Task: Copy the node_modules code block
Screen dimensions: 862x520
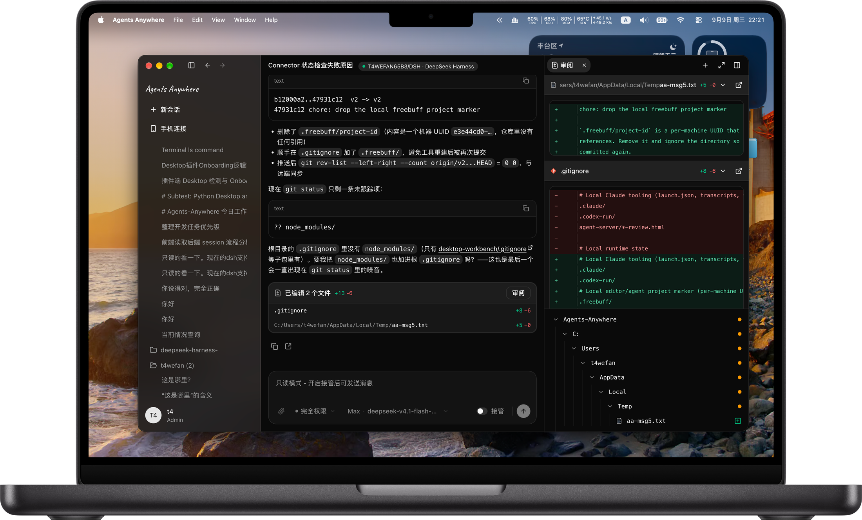Action: pyautogui.click(x=526, y=208)
